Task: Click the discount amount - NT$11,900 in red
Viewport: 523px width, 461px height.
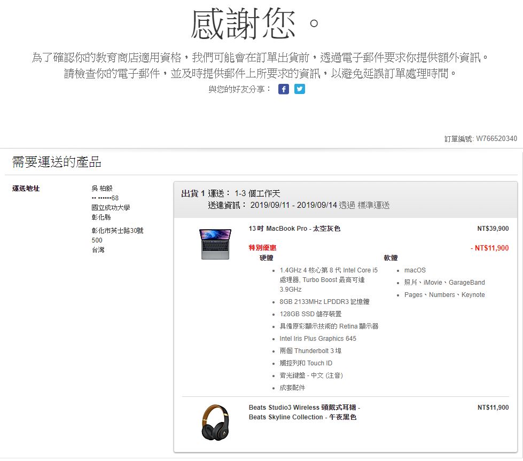Action: tap(490, 248)
